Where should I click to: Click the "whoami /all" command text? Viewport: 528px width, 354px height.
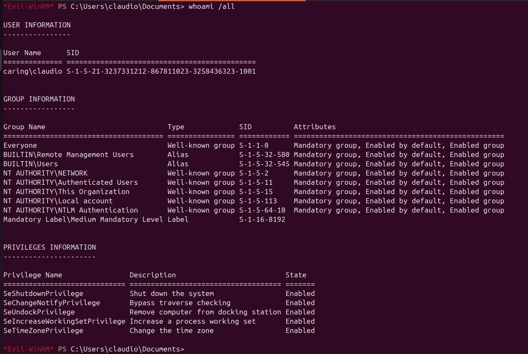click(212, 7)
